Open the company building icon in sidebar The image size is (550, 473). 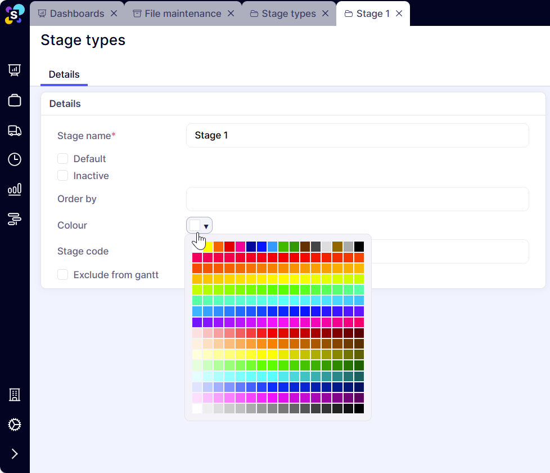pyautogui.click(x=15, y=395)
